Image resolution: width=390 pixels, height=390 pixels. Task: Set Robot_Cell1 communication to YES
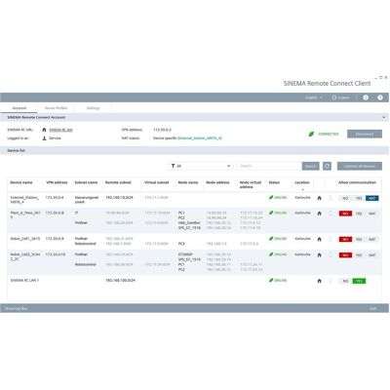pos(359,239)
